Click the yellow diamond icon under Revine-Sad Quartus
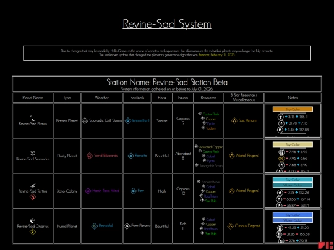Viewport: 334px width, 250px height. point(33,232)
